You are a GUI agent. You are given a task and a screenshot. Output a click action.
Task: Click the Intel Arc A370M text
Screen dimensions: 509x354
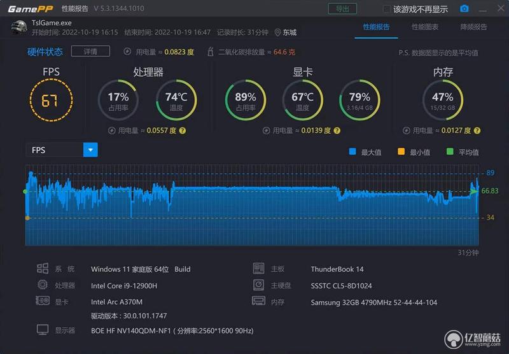[116, 302]
